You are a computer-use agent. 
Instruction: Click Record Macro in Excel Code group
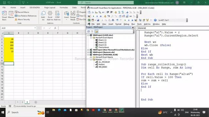(22, 12)
